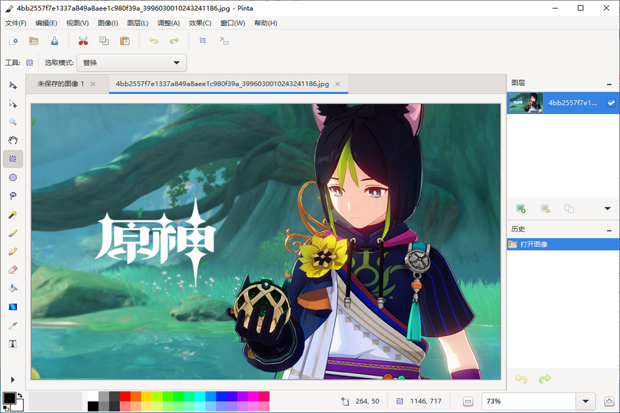Collapse the 图层 panel with minus button
The width and height of the screenshot is (620, 413).
click(609, 84)
